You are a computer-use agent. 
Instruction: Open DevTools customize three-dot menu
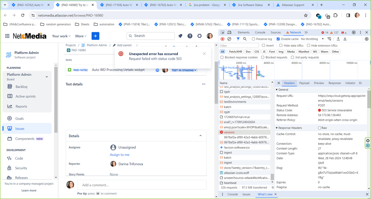[360, 32]
